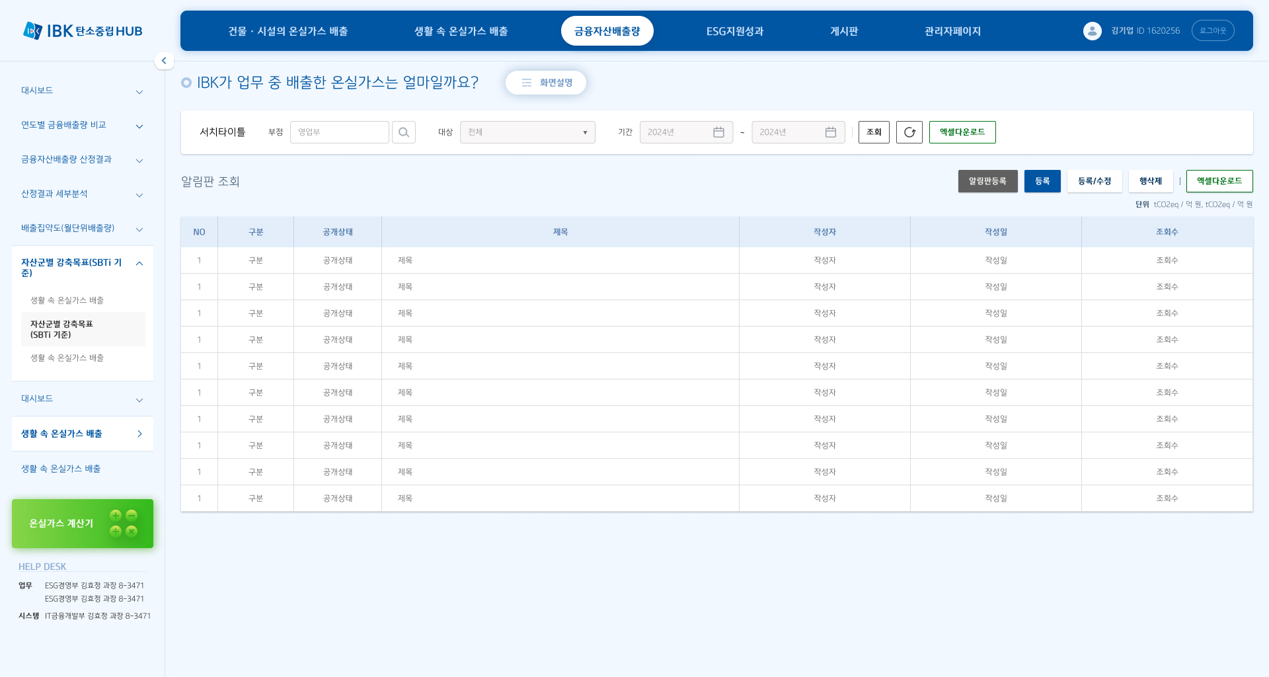Click the 부점 영업부 input field

340,132
